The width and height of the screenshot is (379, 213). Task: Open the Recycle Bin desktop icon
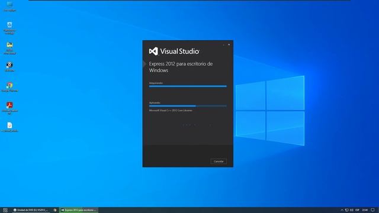click(9, 28)
